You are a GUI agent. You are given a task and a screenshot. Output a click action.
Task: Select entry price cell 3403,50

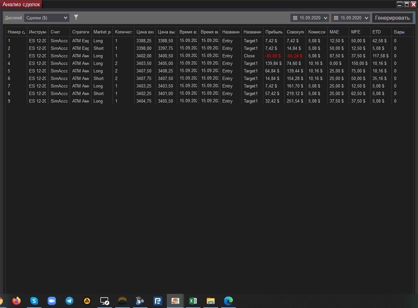[145, 63]
